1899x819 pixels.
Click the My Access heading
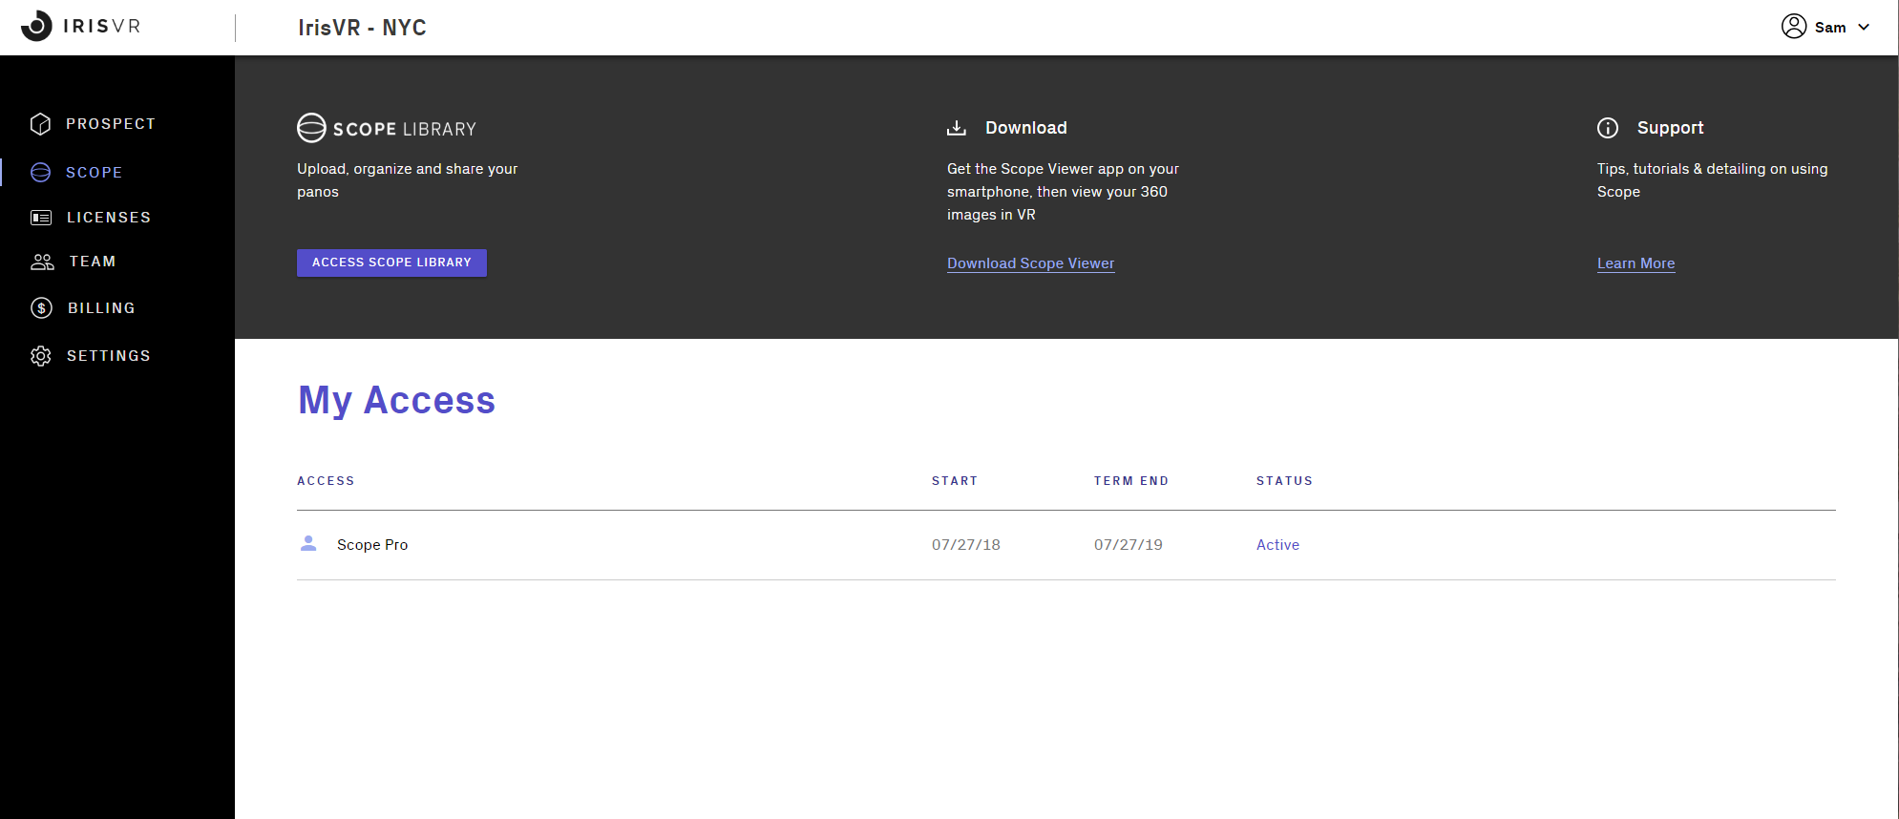click(396, 400)
